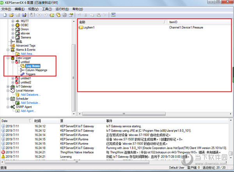Open the 帮助(H) menu

click(78, 9)
